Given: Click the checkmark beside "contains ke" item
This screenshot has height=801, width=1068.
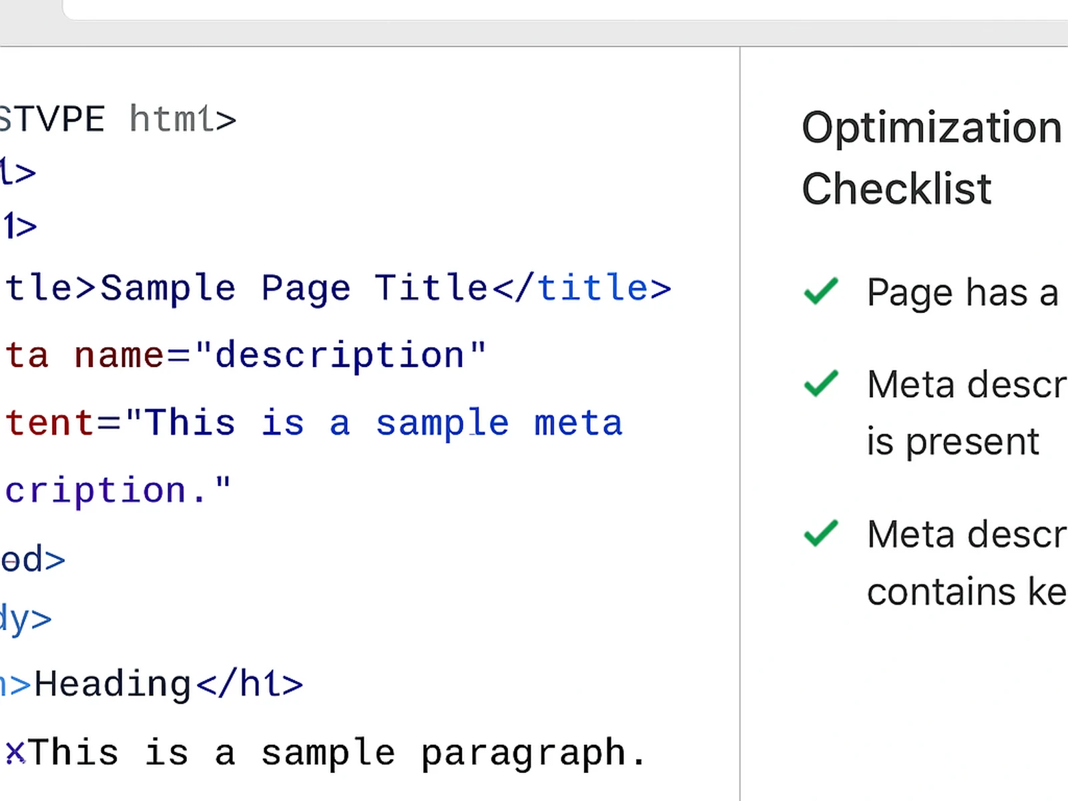Looking at the screenshot, I should click(820, 533).
